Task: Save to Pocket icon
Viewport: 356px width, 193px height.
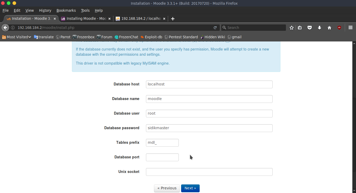Action: (310, 28)
